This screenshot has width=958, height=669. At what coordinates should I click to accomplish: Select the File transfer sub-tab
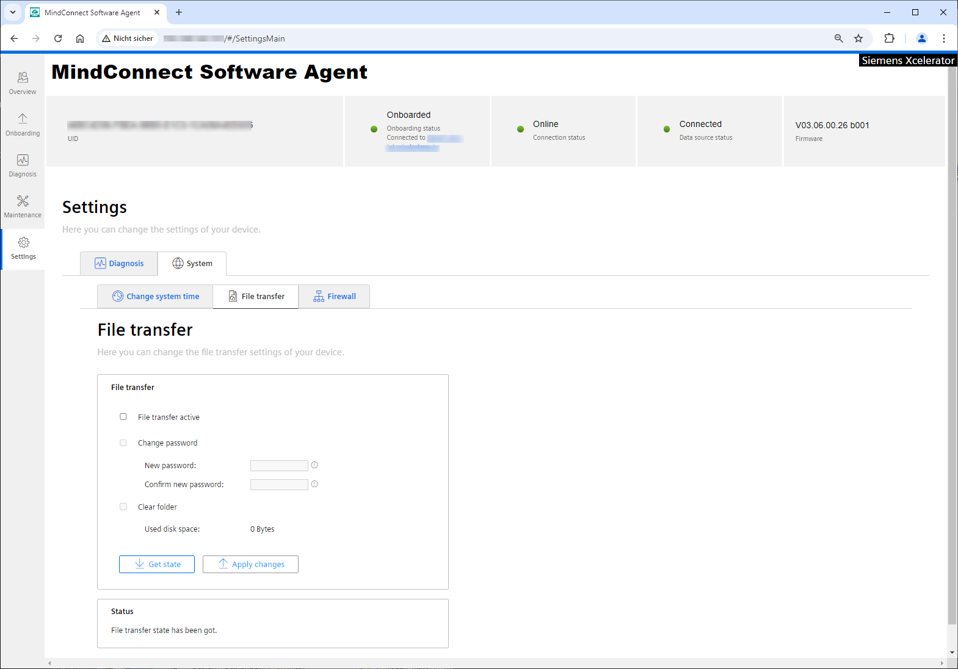click(256, 297)
